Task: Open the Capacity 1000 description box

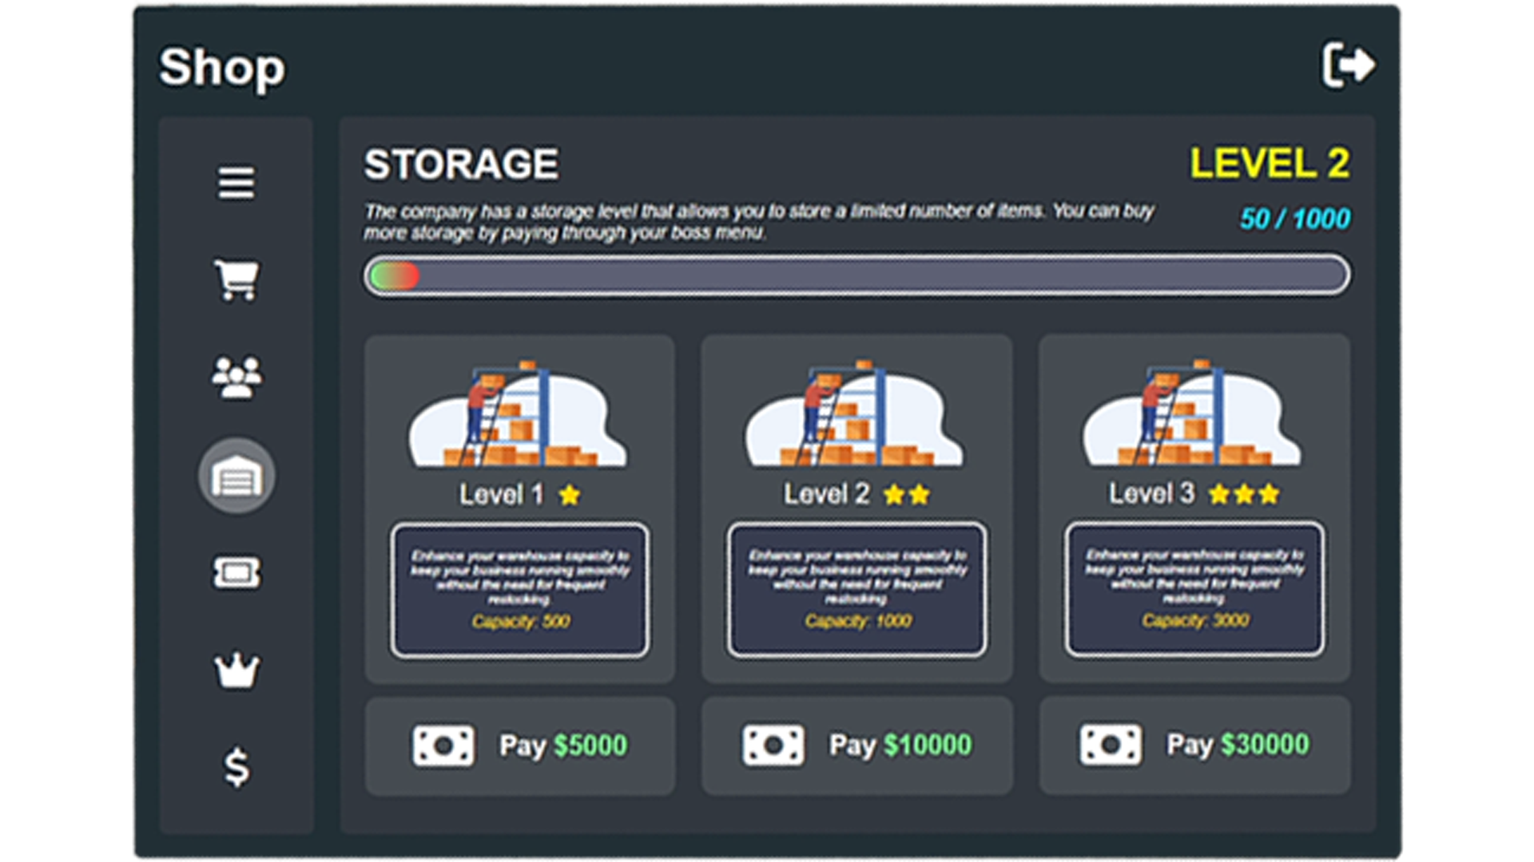Action: (x=856, y=587)
